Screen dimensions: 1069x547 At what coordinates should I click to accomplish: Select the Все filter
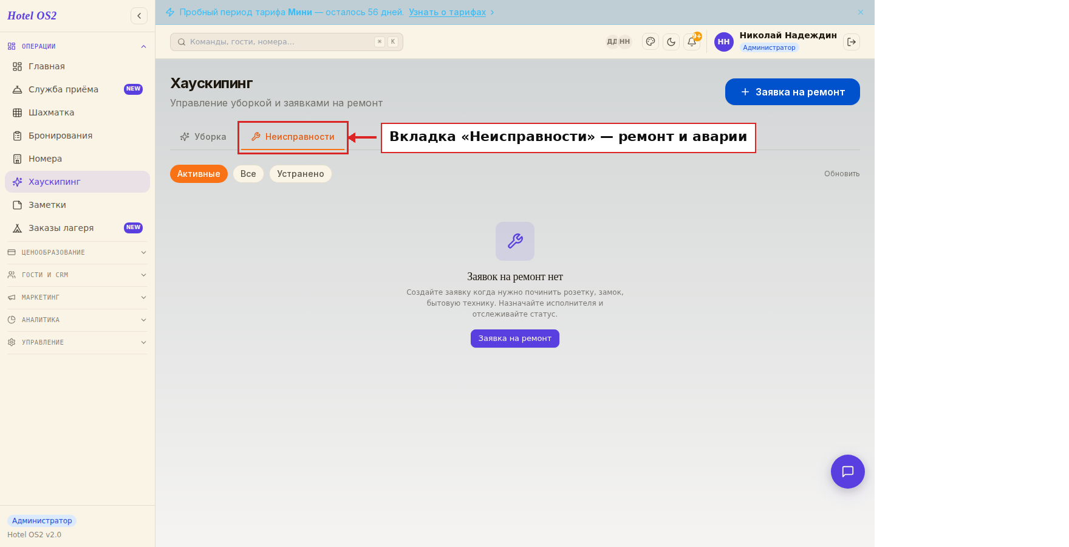coord(248,174)
